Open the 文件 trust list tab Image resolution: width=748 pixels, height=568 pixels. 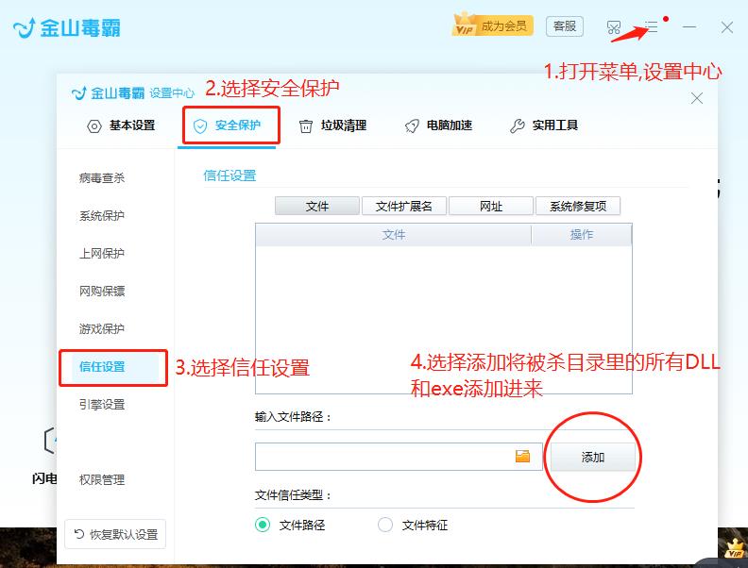pos(317,206)
